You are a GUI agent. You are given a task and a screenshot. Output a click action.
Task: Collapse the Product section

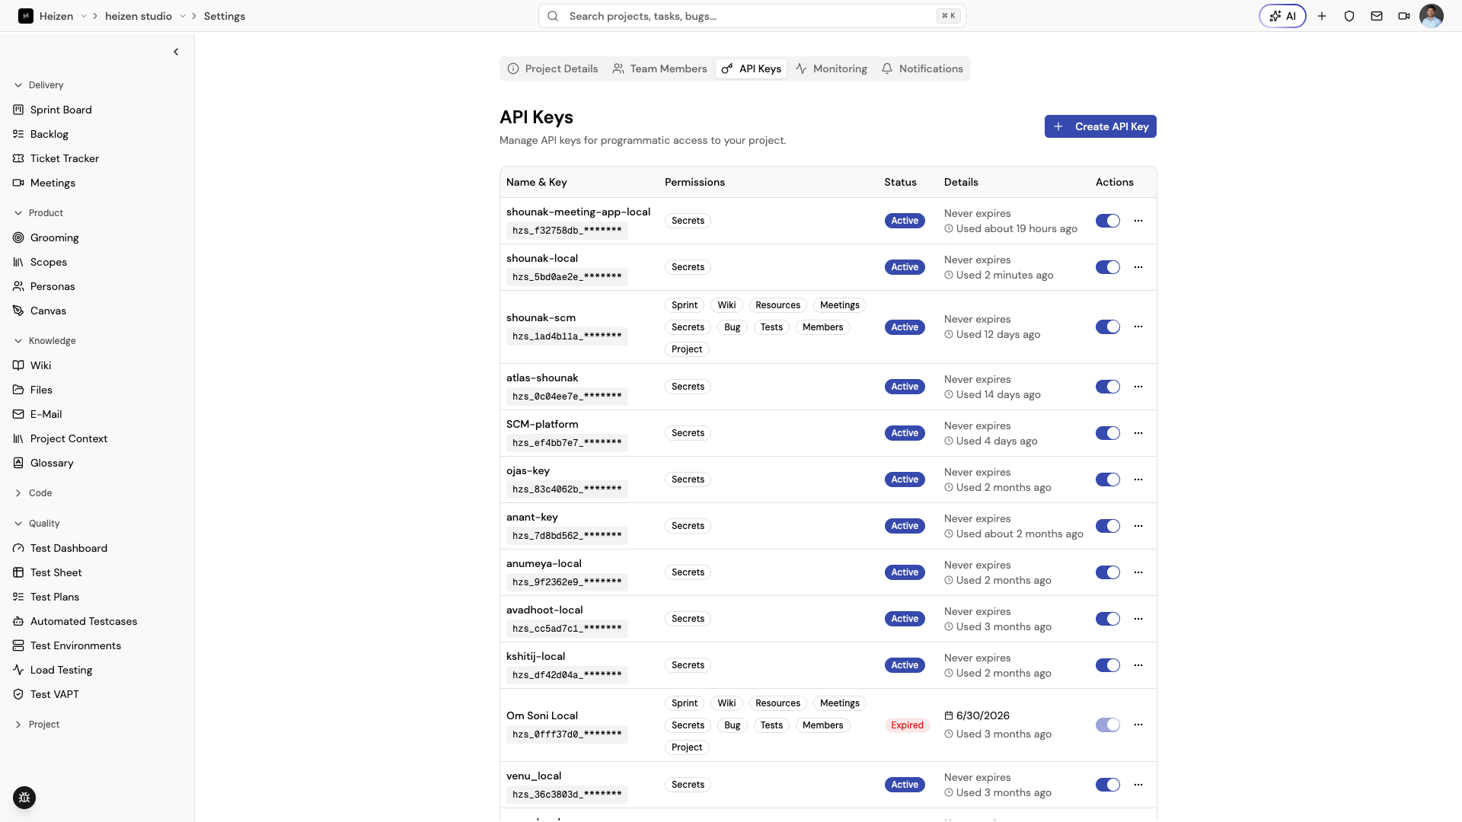39,213
